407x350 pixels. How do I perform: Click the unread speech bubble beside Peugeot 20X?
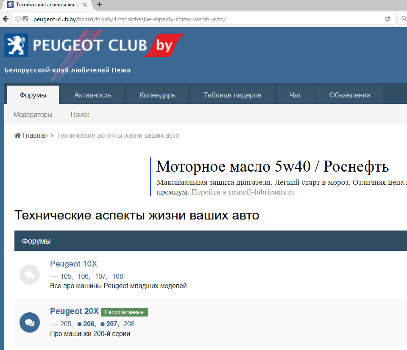pos(29,322)
